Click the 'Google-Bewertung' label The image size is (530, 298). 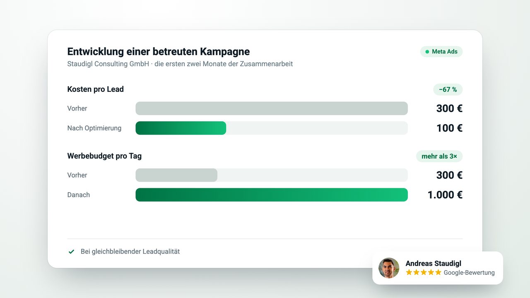[469, 273]
